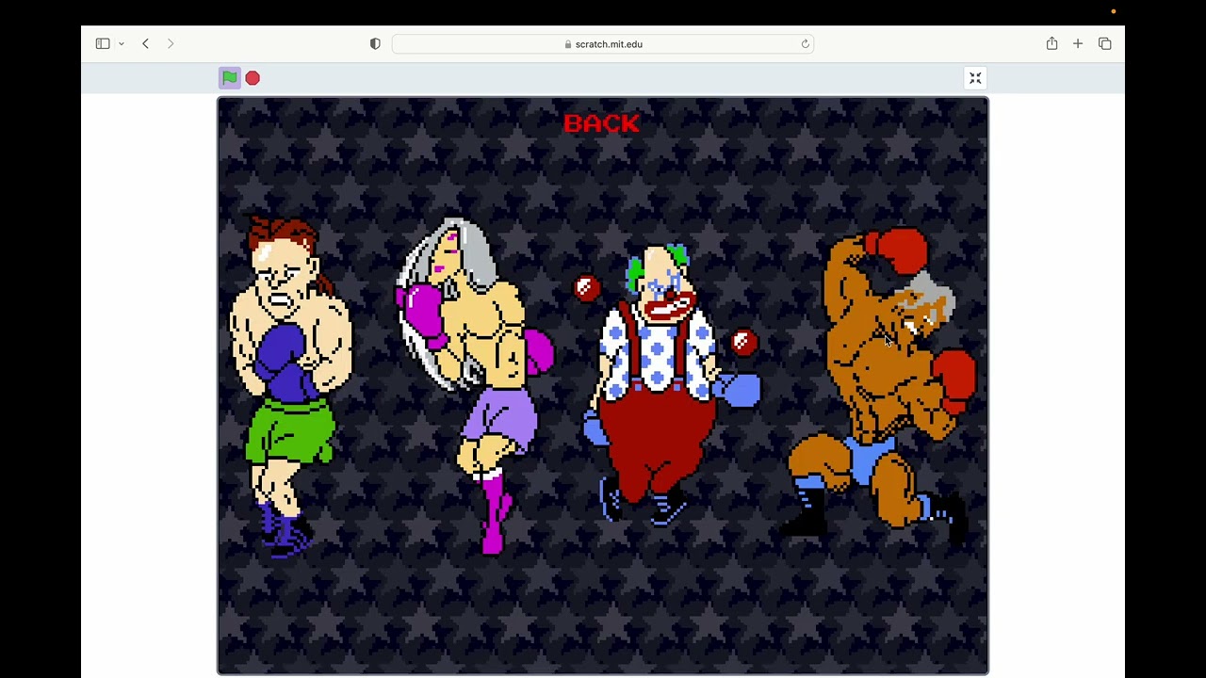
Task: Click the red stop button
Action: (x=253, y=78)
